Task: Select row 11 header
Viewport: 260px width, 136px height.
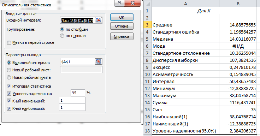Action: point(147,82)
